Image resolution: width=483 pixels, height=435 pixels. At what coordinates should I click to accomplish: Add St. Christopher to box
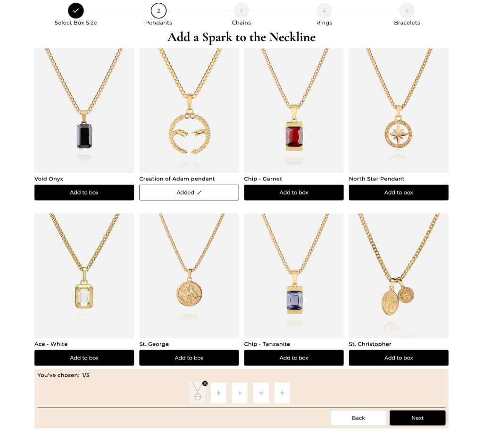coord(399,358)
